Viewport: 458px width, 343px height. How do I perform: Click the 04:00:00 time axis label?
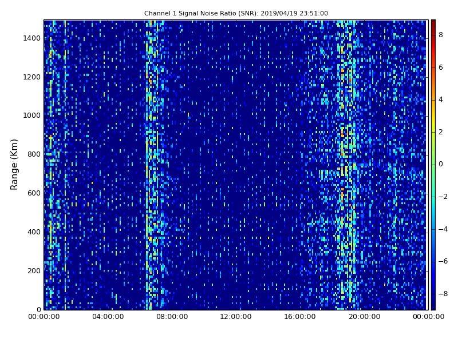pos(108,317)
